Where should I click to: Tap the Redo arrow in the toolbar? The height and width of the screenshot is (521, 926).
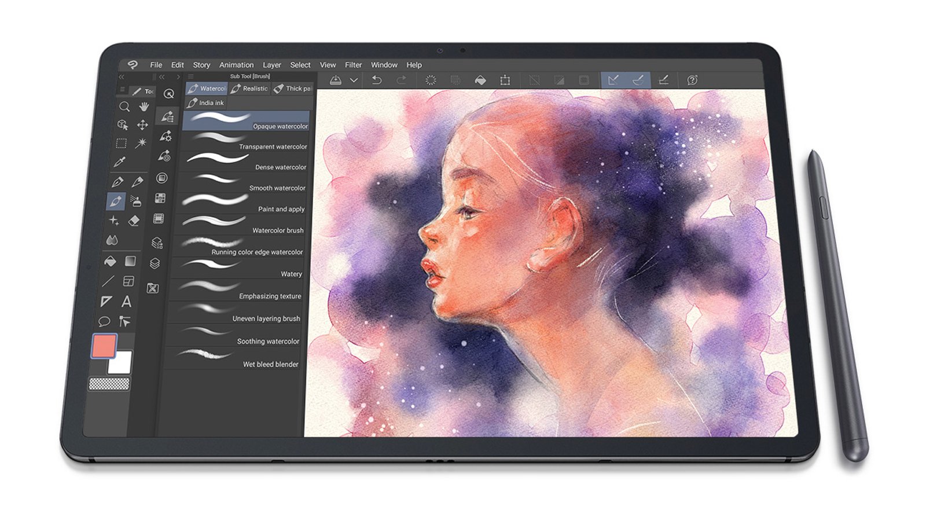401,80
